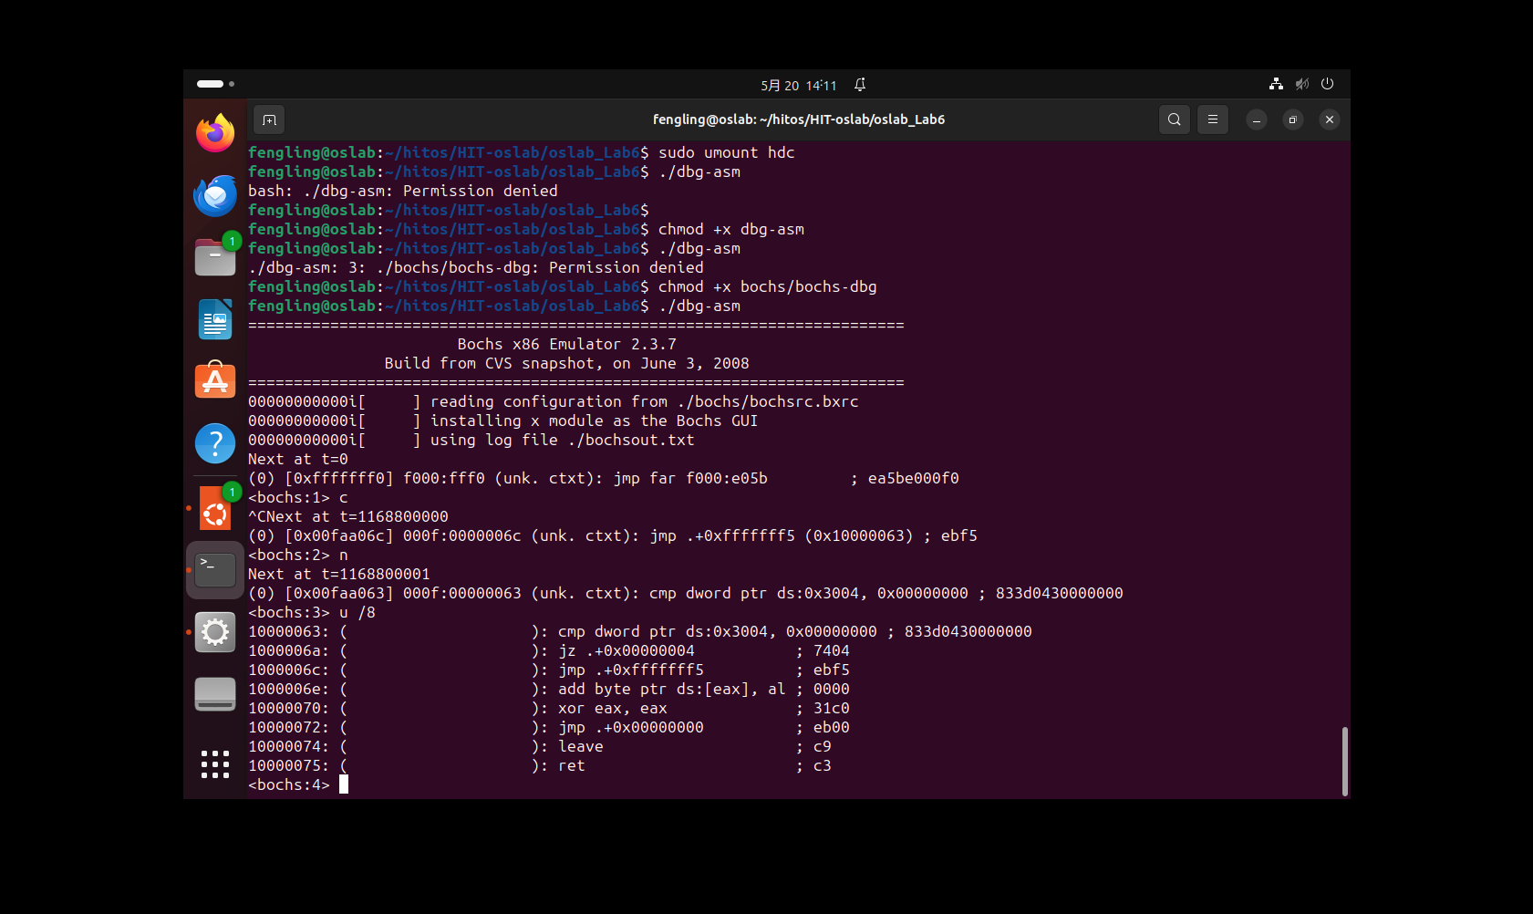
Task: Switch to Terminal icon in dock
Action: pos(215,570)
